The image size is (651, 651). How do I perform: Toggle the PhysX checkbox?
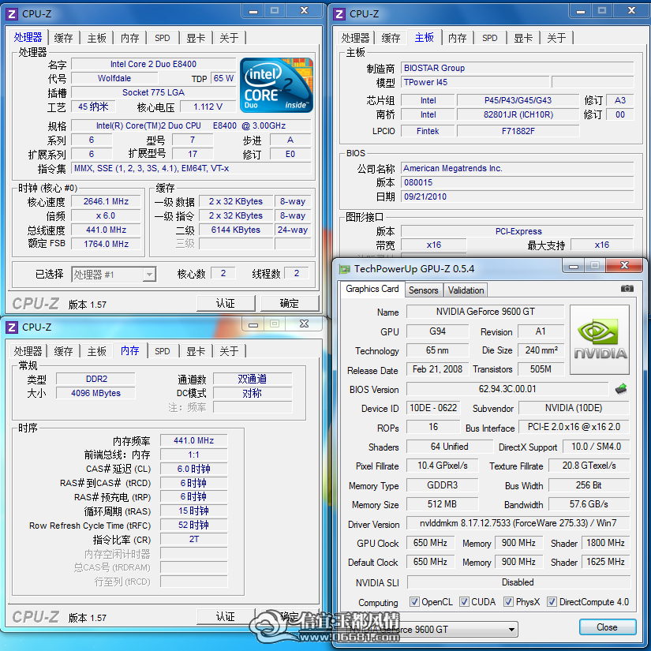(x=508, y=601)
